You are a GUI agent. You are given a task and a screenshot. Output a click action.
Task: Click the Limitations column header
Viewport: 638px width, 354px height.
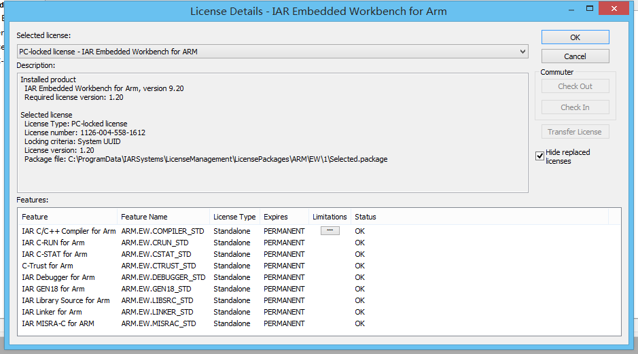click(330, 217)
